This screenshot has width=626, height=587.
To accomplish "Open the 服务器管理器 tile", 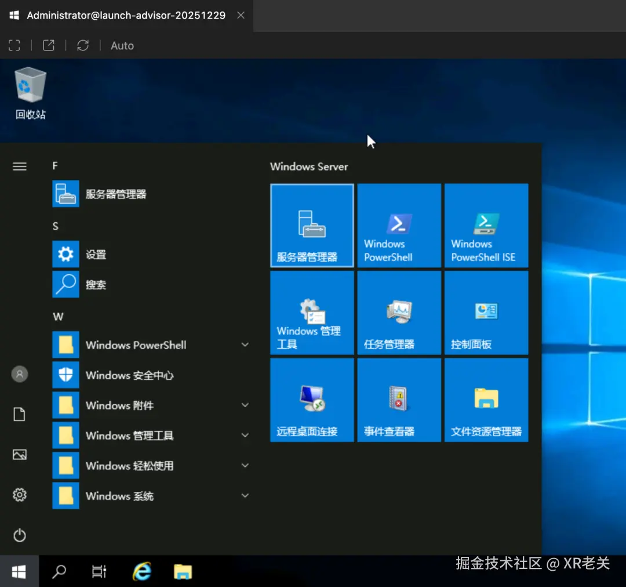I will tap(312, 226).
